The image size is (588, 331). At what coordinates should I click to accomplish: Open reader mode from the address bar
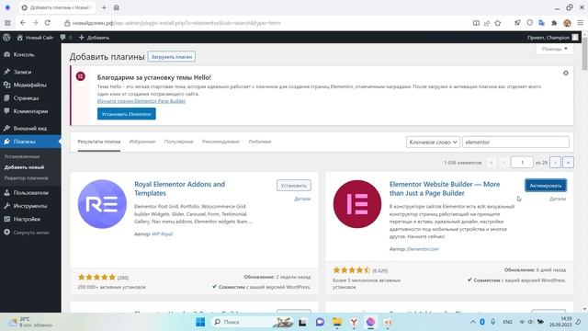coord(476,23)
